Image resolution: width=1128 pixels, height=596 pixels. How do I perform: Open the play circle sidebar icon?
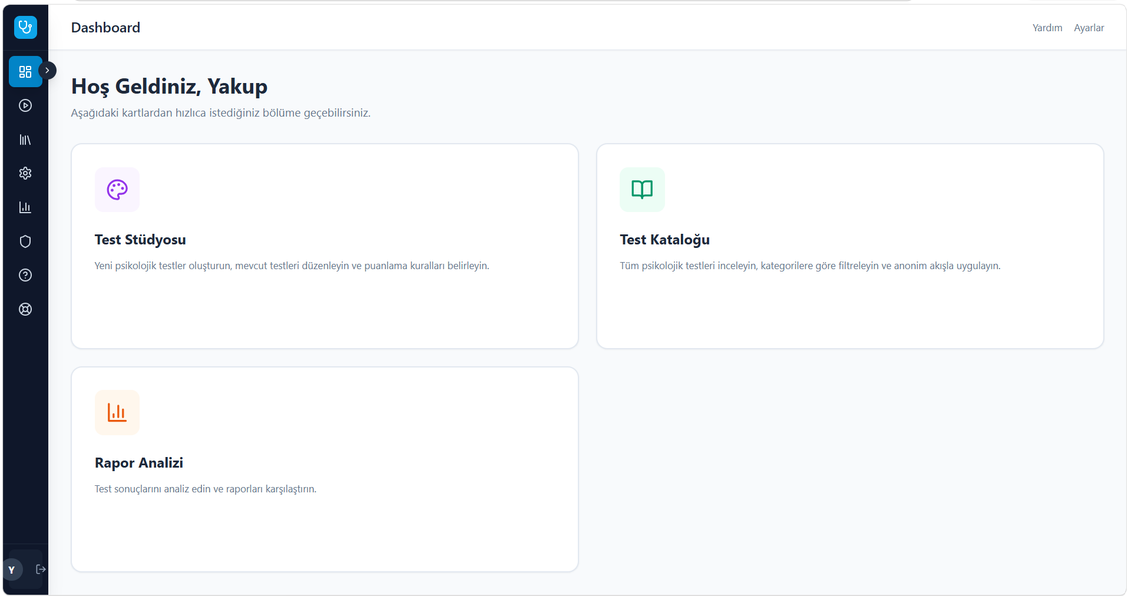[x=25, y=105]
